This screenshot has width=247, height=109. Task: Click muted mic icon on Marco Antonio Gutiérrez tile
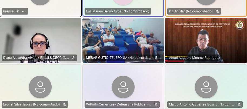pos(239,104)
